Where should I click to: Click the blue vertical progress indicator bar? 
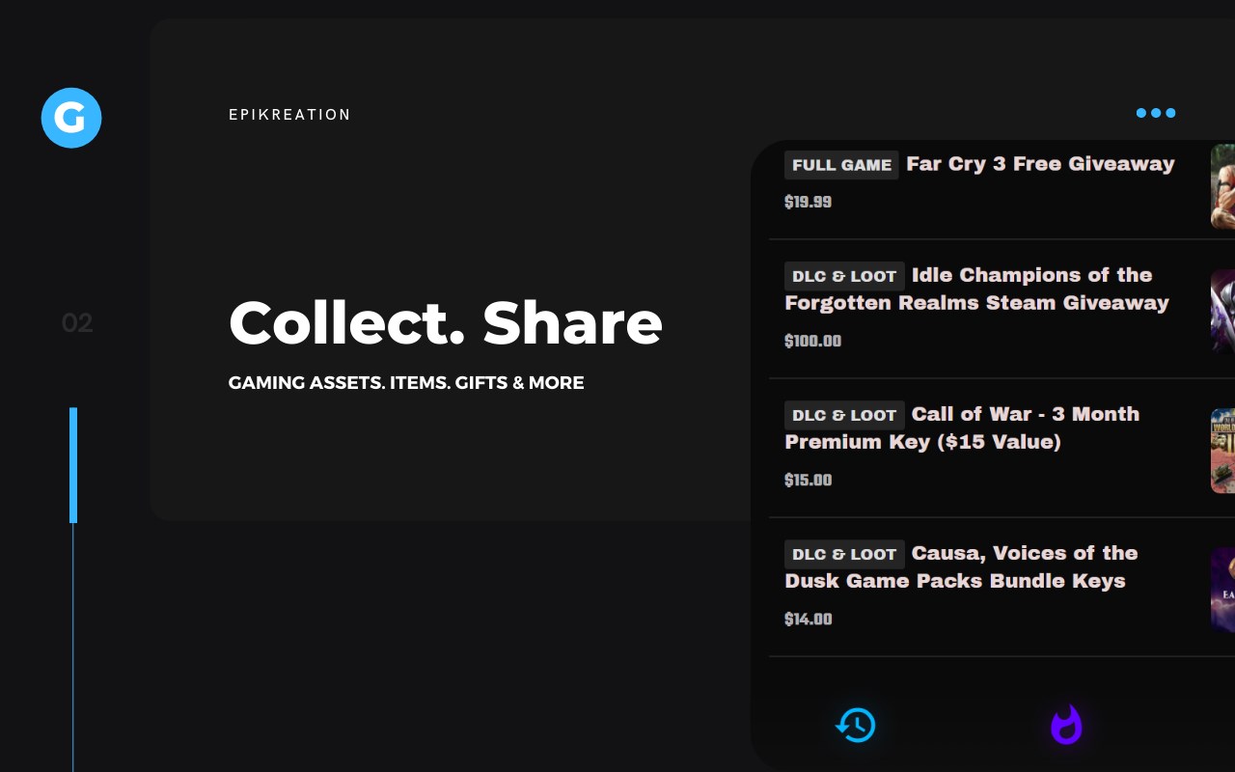click(73, 465)
